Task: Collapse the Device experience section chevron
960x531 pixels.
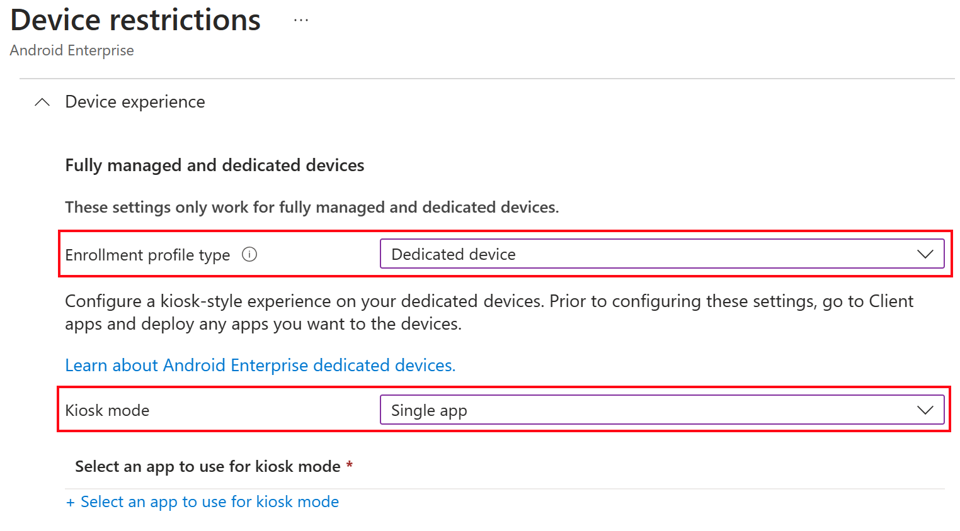Action: (42, 102)
